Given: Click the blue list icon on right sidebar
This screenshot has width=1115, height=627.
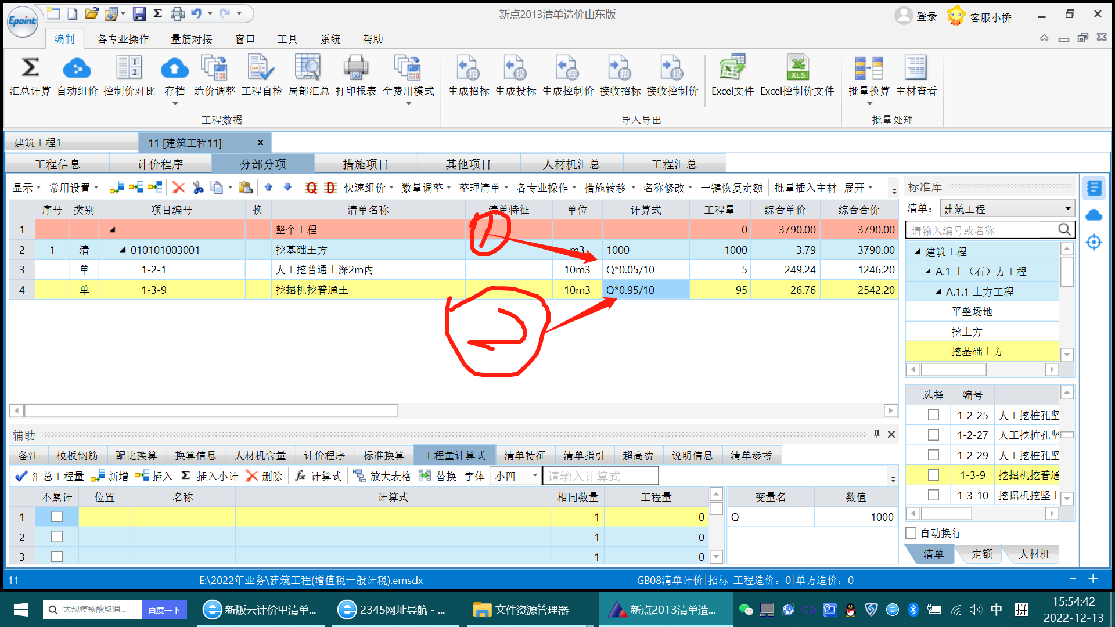Looking at the screenshot, I should point(1094,188).
